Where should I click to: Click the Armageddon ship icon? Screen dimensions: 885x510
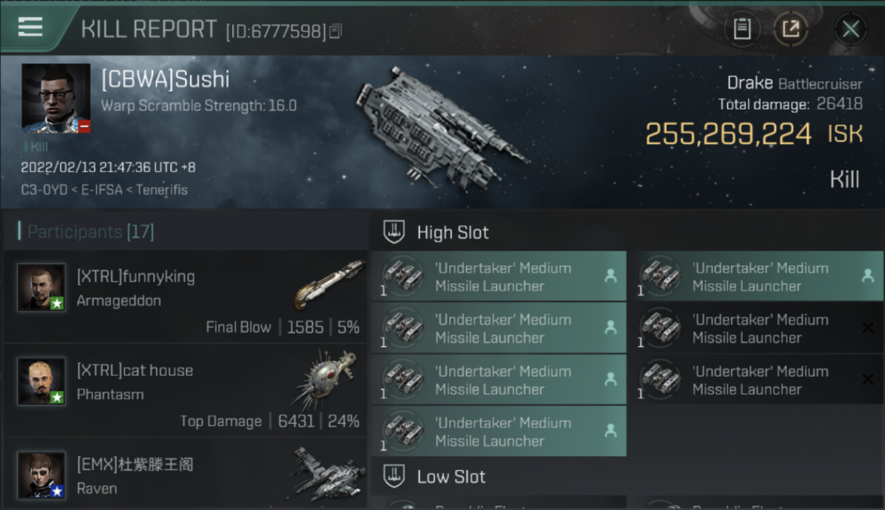tap(329, 284)
